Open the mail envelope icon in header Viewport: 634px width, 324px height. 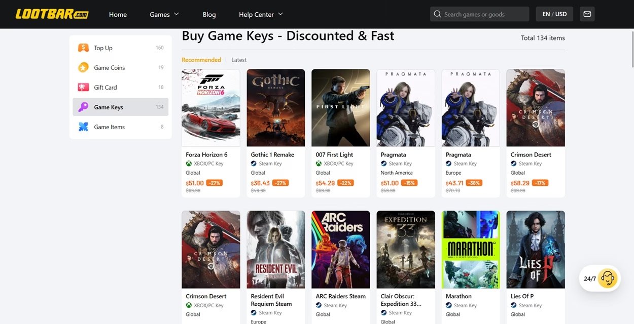click(x=587, y=14)
